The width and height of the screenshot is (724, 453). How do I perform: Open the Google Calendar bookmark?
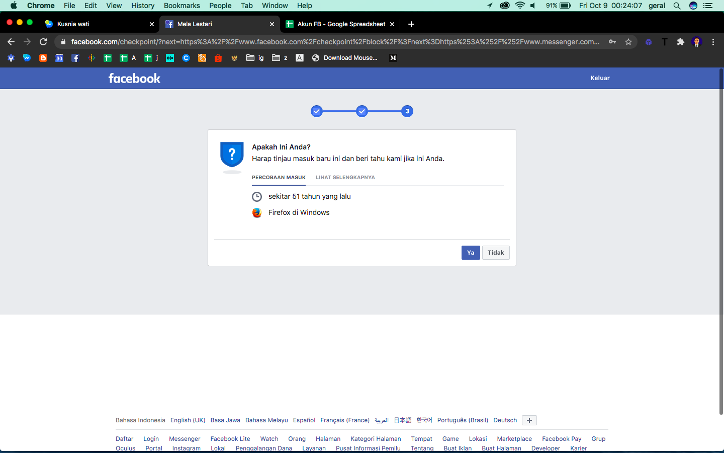click(x=59, y=58)
